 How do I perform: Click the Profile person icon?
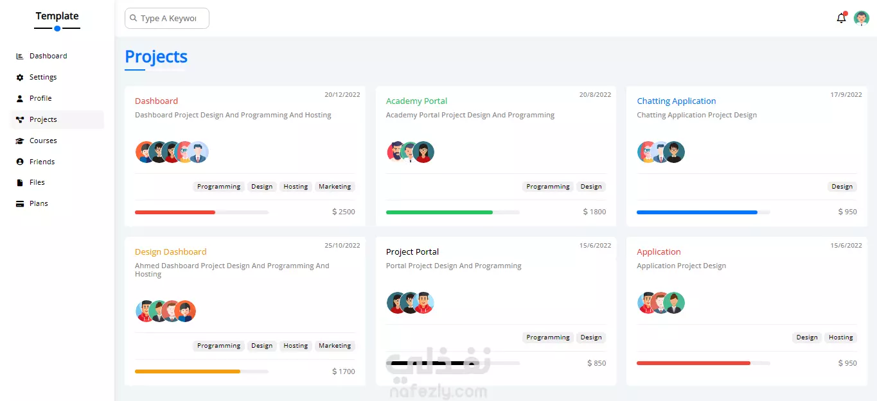coord(19,98)
